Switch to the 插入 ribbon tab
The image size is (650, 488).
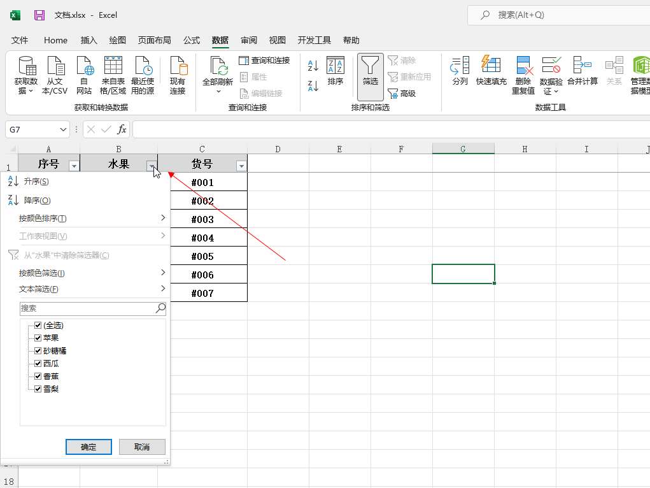[89, 40]
